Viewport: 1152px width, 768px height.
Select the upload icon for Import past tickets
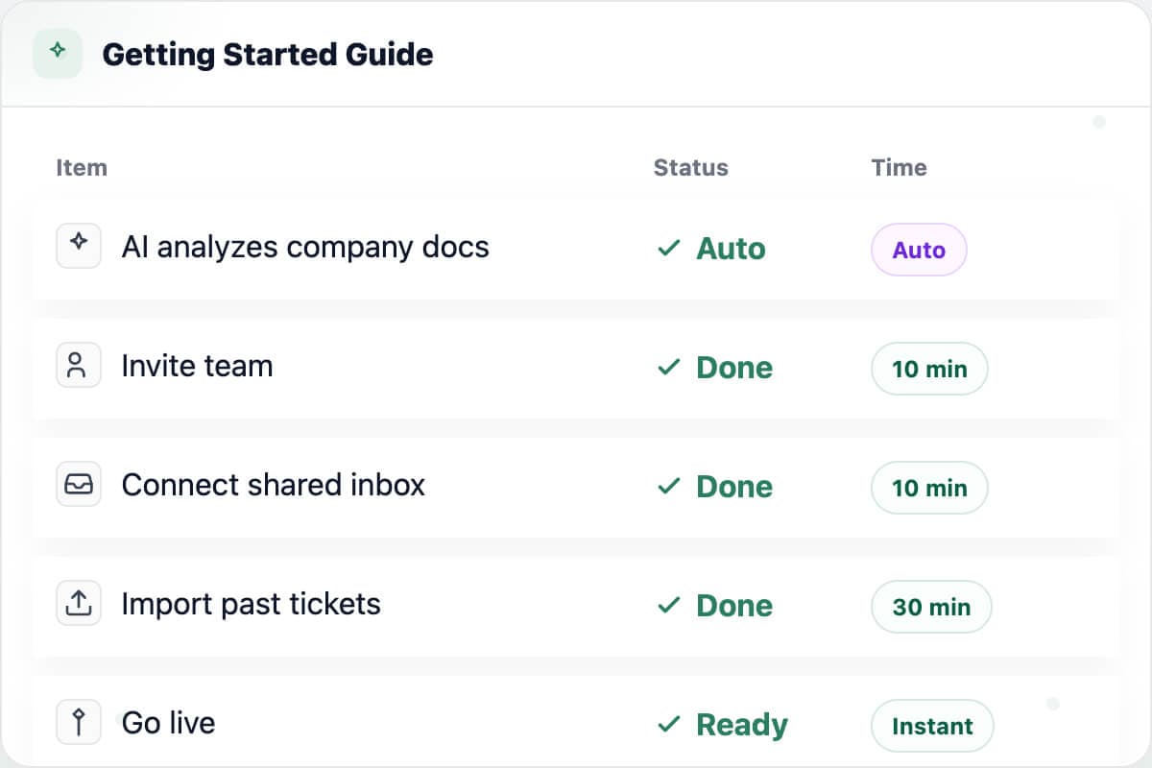(79, 603)
